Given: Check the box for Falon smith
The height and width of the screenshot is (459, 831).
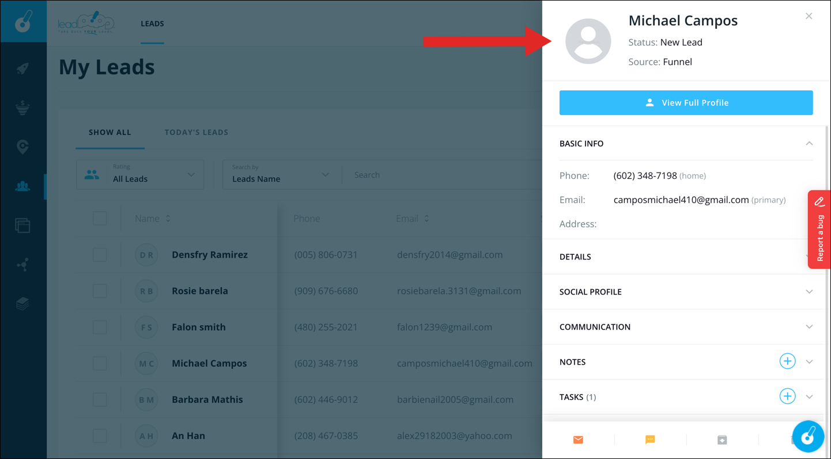Looking at the screenshot, I should click(x=100, y=327).
